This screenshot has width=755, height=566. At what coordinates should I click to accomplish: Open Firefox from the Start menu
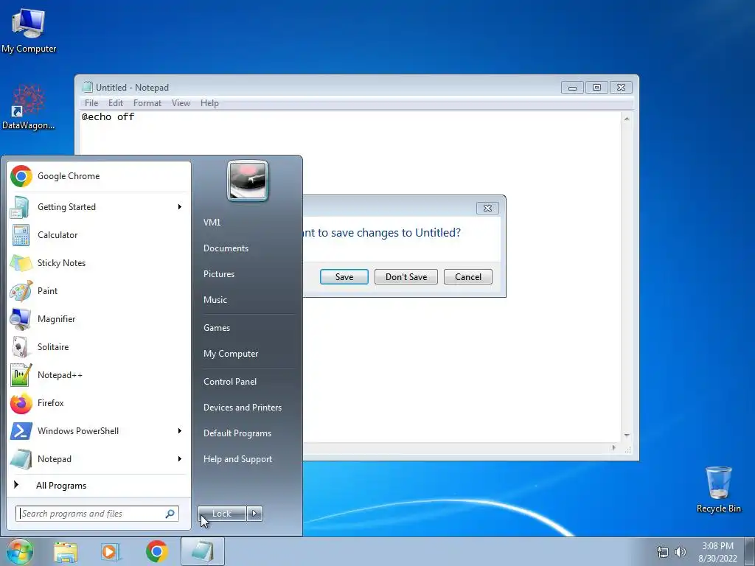99,403
